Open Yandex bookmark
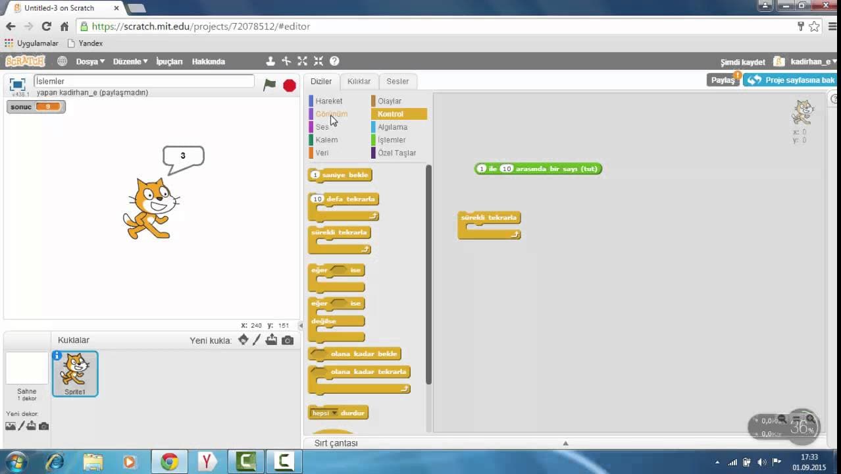 point(85,43)
